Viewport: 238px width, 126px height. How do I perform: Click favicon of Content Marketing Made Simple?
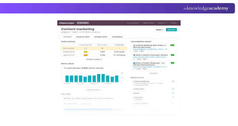134,45
